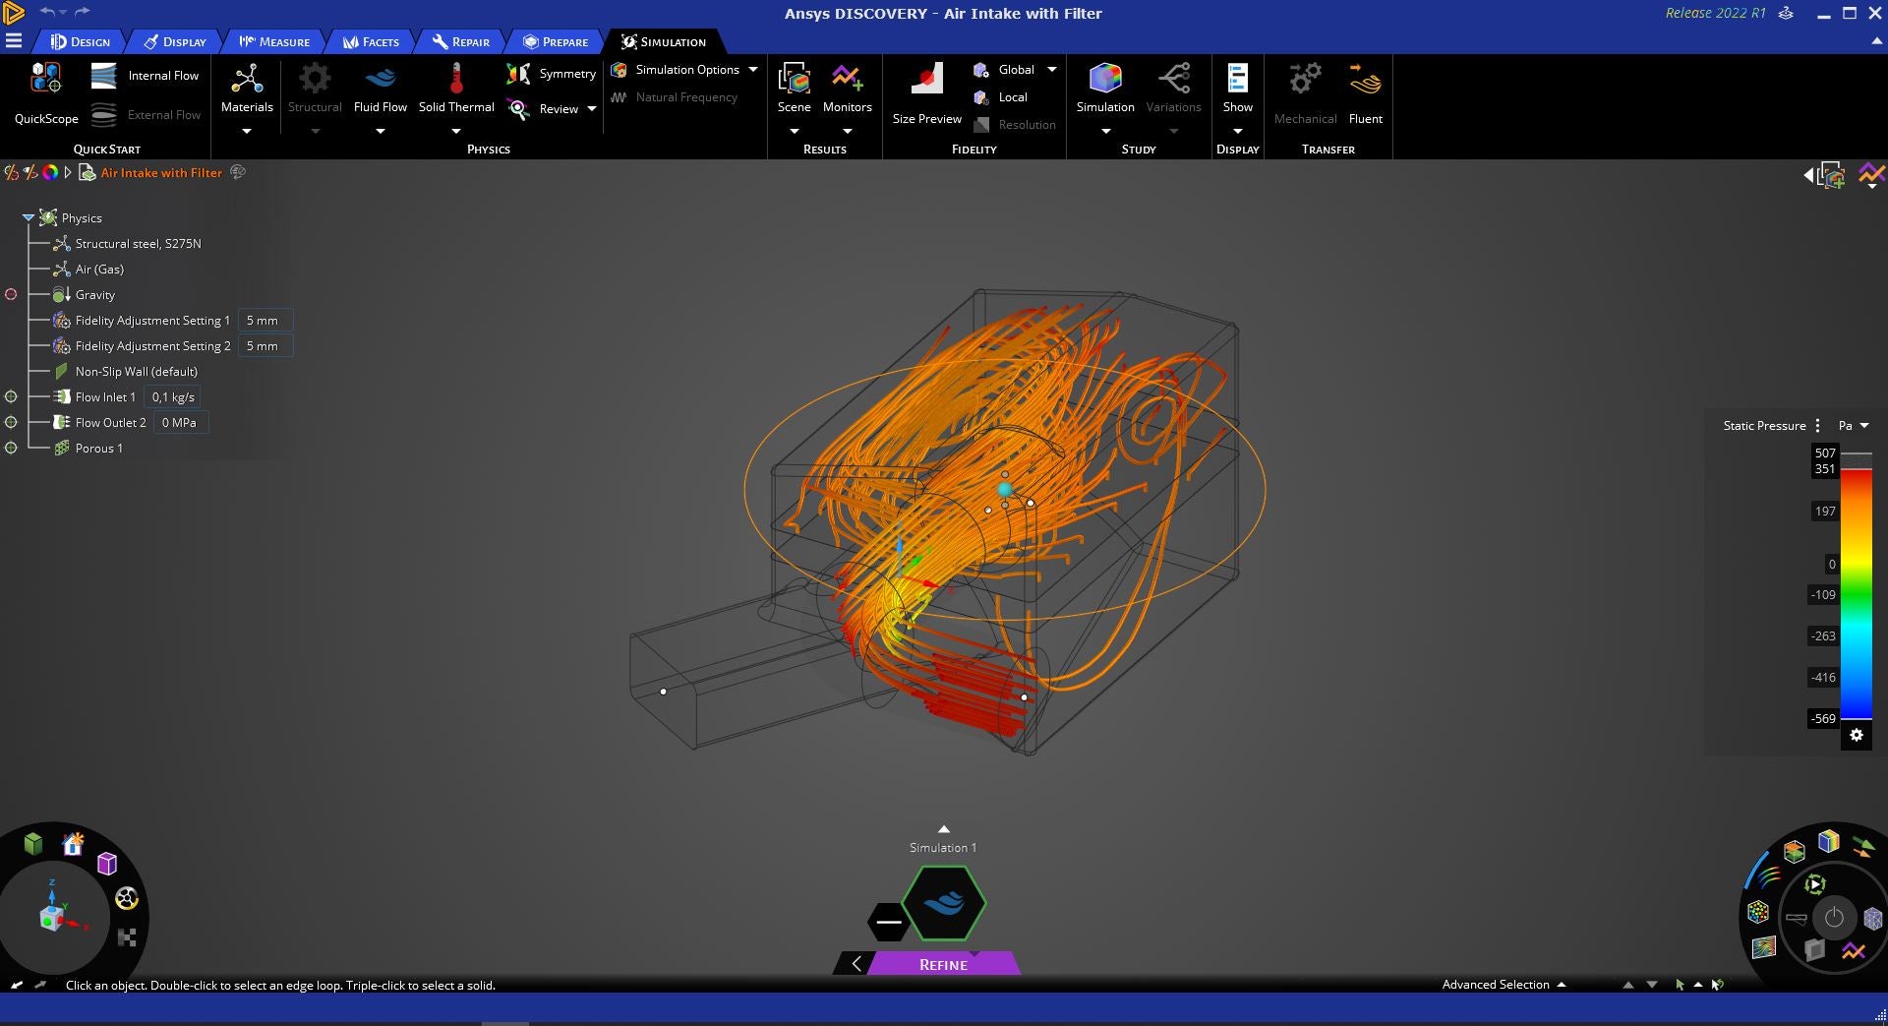The height and width of the screenshot is (1026, 1888).
Task: Click the -569 legend minimum value
Action: coord(1823,719)
